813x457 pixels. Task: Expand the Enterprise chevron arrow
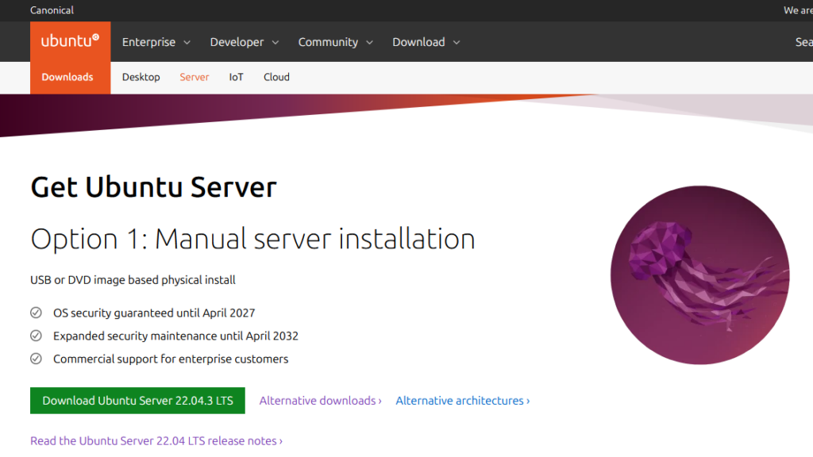point(187,43)
